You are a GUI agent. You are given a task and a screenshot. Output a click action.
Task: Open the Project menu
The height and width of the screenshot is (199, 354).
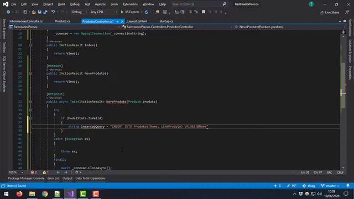coord(48,4)
